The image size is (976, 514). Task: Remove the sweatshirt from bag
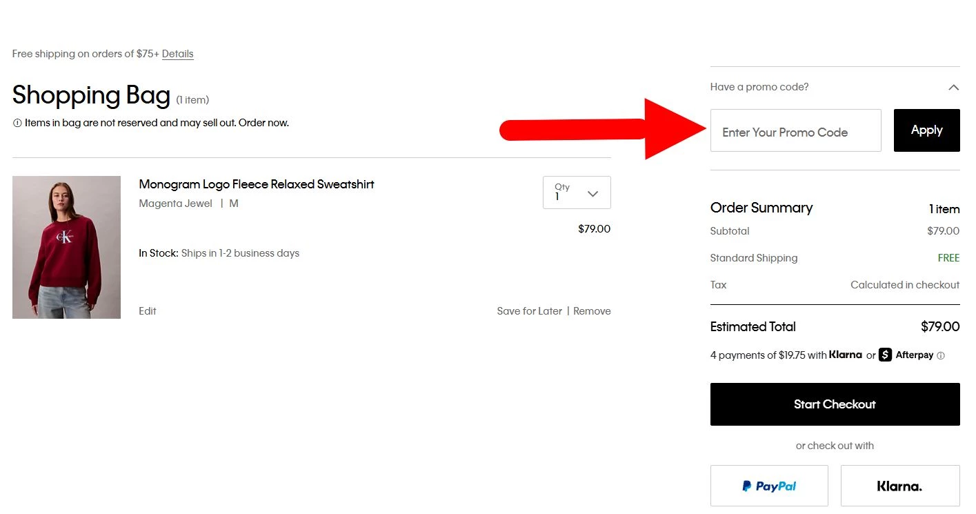[x=592, y=311]
